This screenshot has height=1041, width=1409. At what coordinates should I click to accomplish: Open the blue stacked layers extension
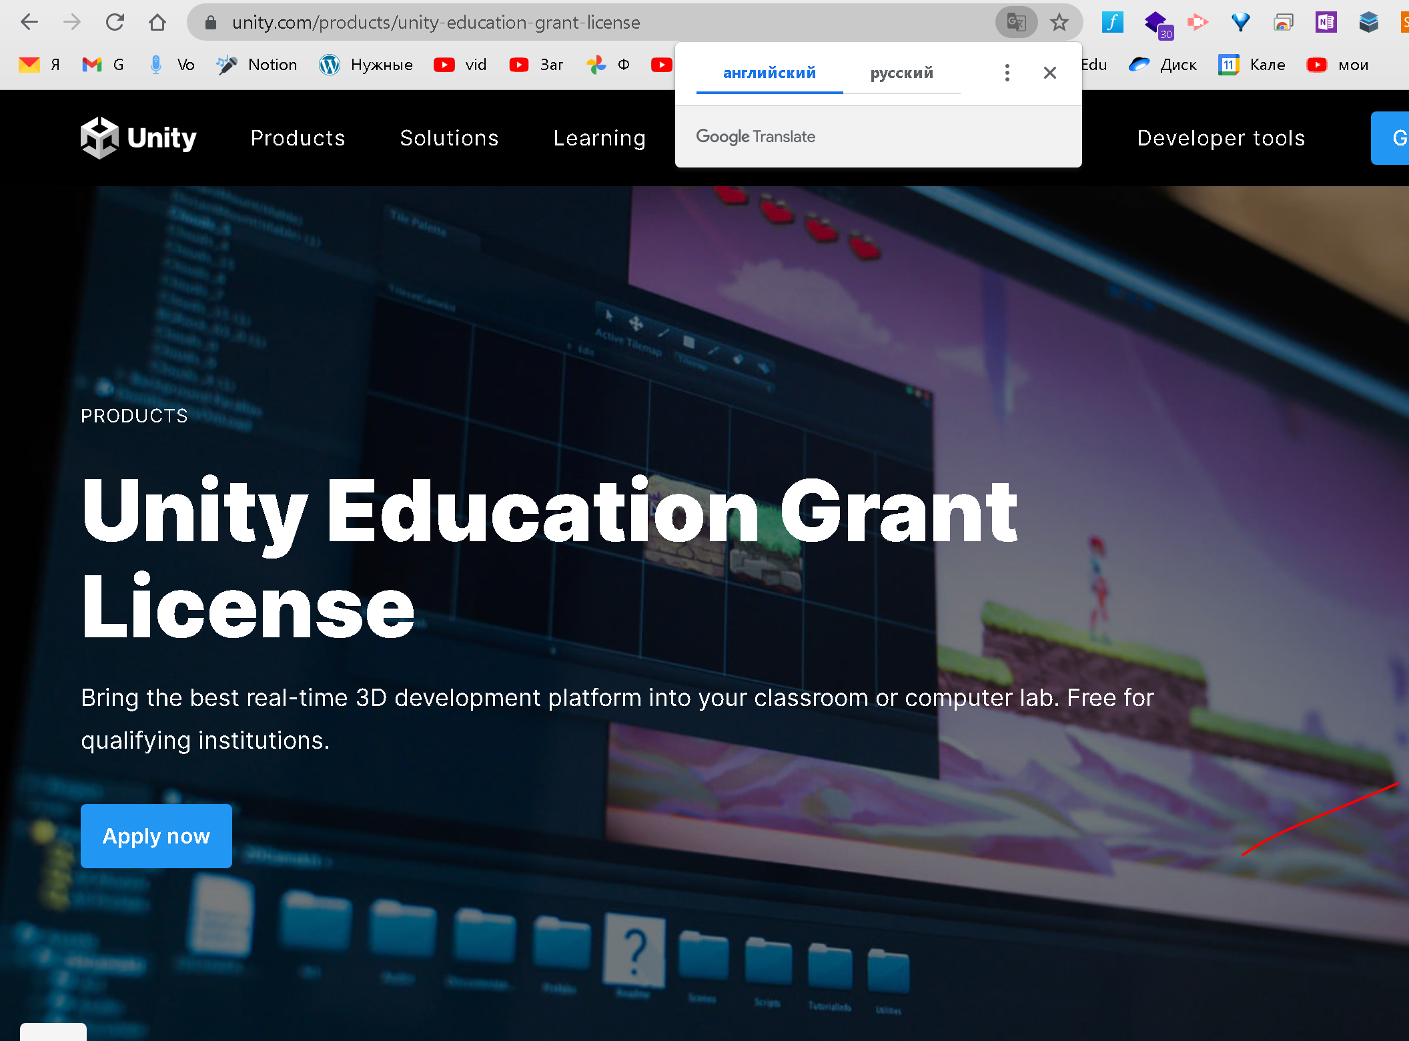tap(1369, 23)
